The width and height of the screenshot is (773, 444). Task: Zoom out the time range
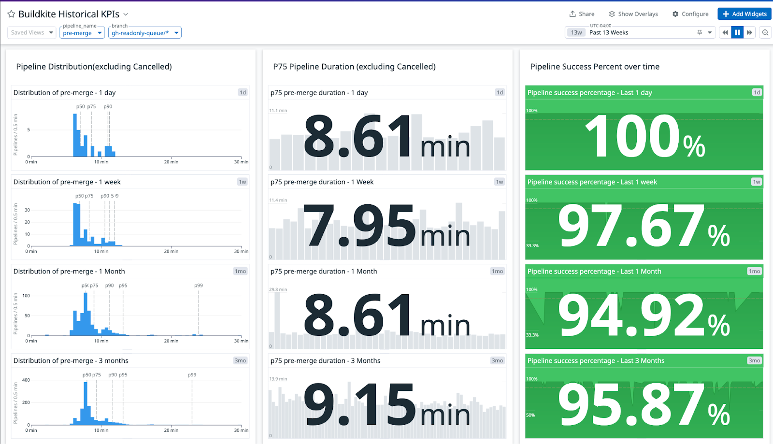pyautogui.click(x=765, y=32)
